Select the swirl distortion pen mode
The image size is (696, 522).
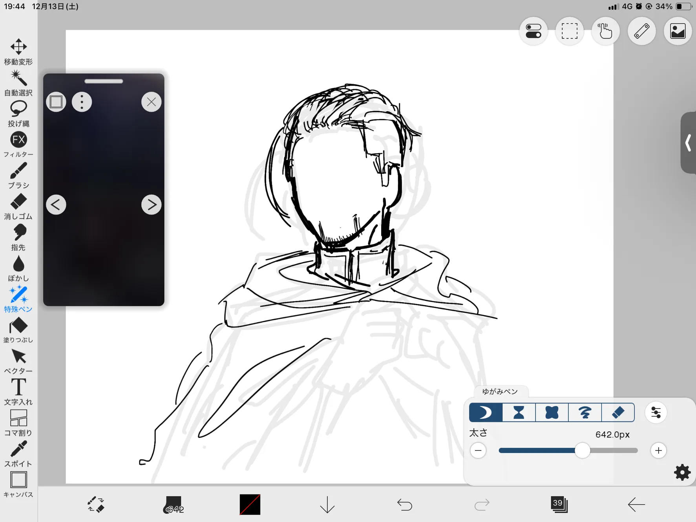point(585,412)
